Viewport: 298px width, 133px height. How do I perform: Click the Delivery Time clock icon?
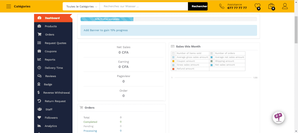point(39,68)
